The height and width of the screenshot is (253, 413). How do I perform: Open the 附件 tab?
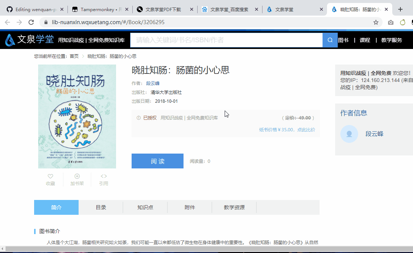pyautogui.click(x=190, y=207)
